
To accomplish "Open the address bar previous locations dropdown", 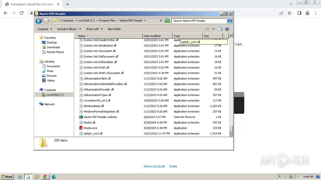I will pos(161,21).
